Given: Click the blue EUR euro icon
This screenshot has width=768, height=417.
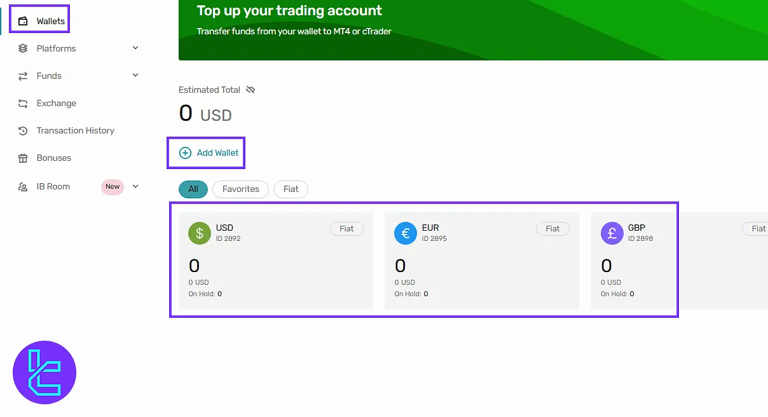Looking at the screenshot, I should pos(406,233).
